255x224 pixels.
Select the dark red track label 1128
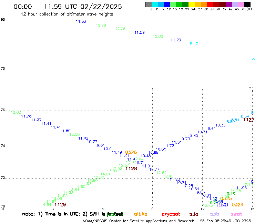click(131, 169)
